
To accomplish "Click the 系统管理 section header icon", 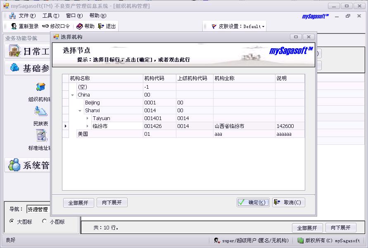I will (14, 165).
